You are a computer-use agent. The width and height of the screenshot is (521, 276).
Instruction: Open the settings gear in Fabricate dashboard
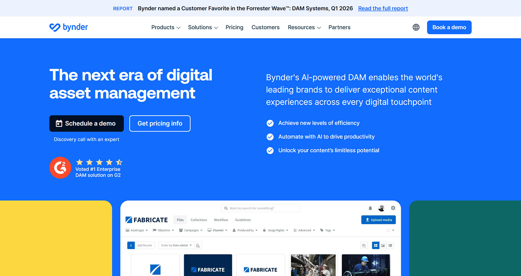point(393,208)
